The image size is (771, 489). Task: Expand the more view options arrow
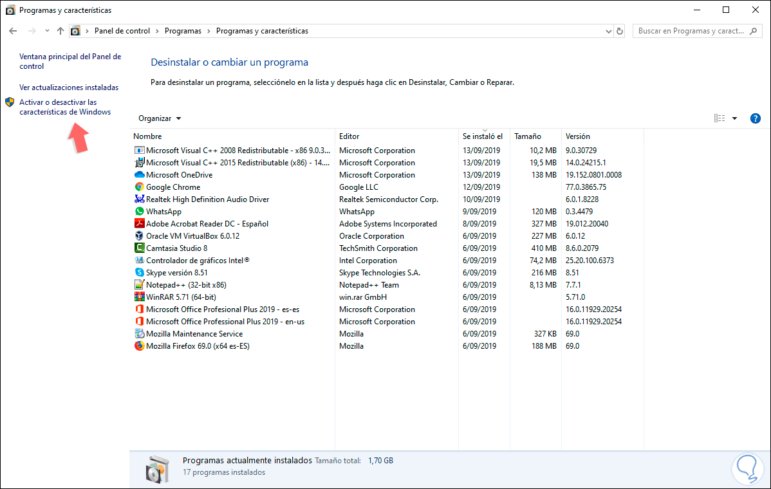pos(734,118)
